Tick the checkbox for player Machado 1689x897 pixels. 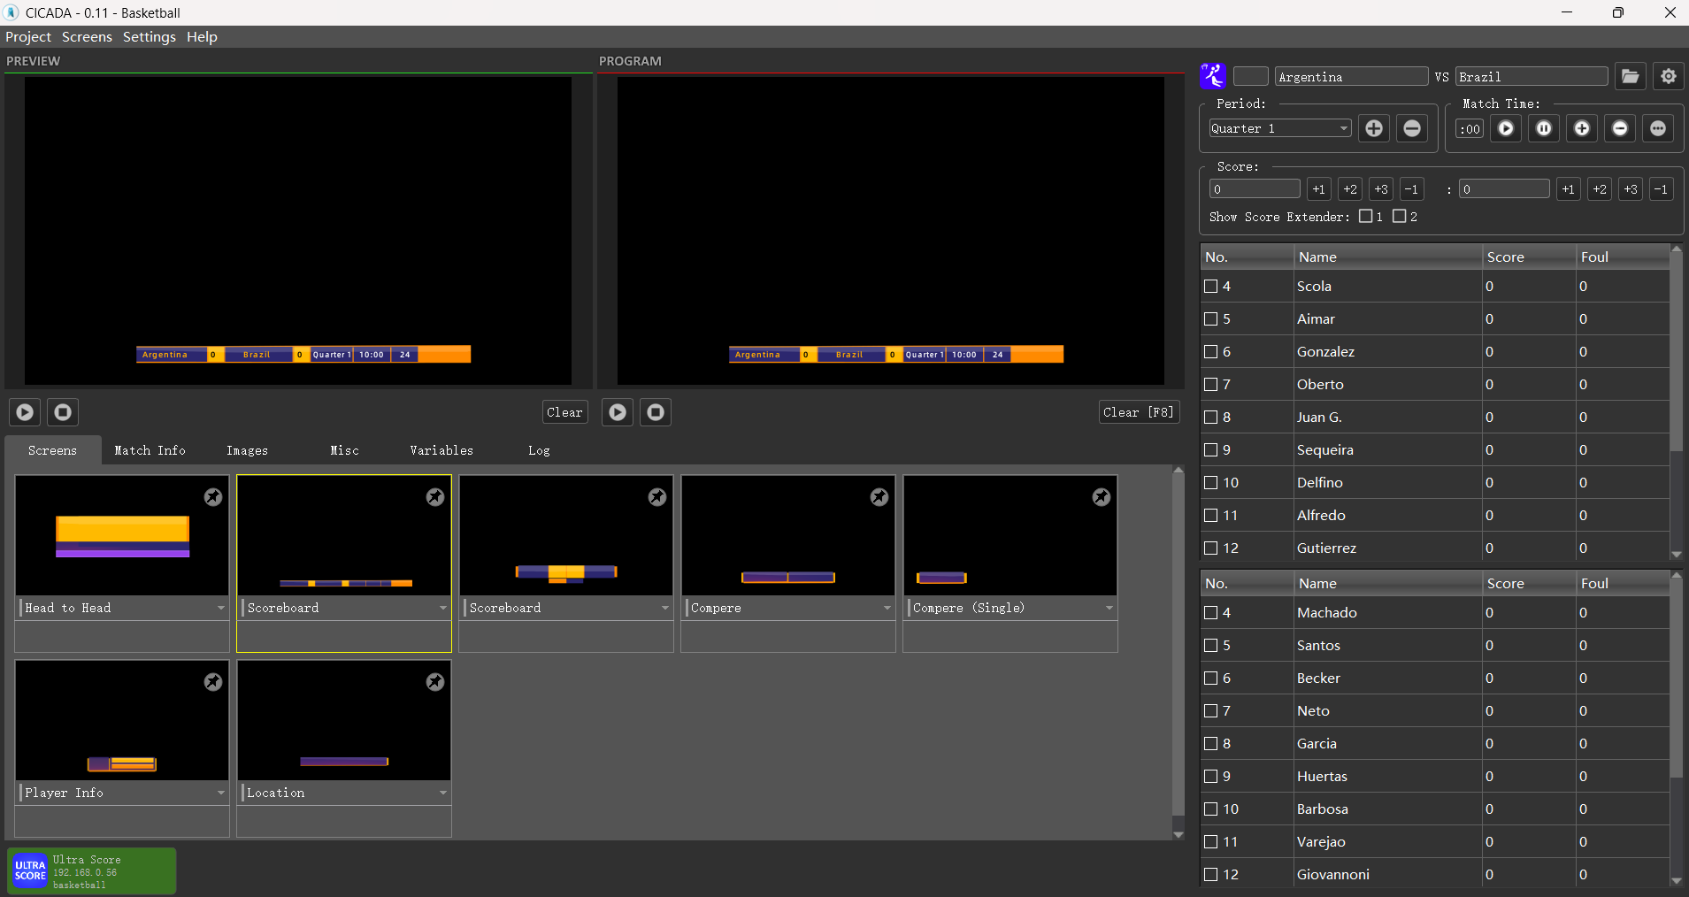pos(1211,613)
